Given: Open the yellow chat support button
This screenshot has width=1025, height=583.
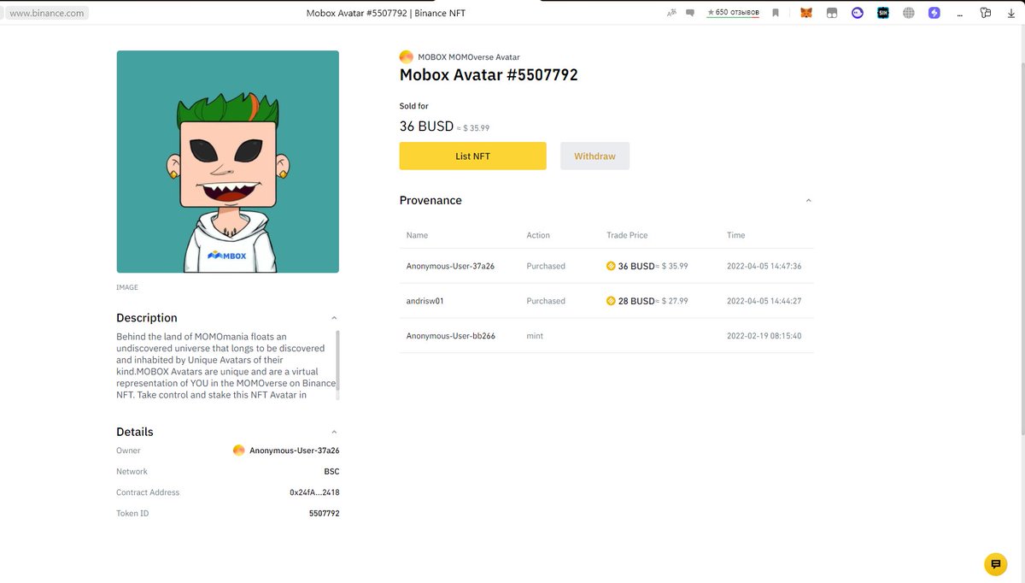Looking at the screenshot, I should (x=995, y=564).
